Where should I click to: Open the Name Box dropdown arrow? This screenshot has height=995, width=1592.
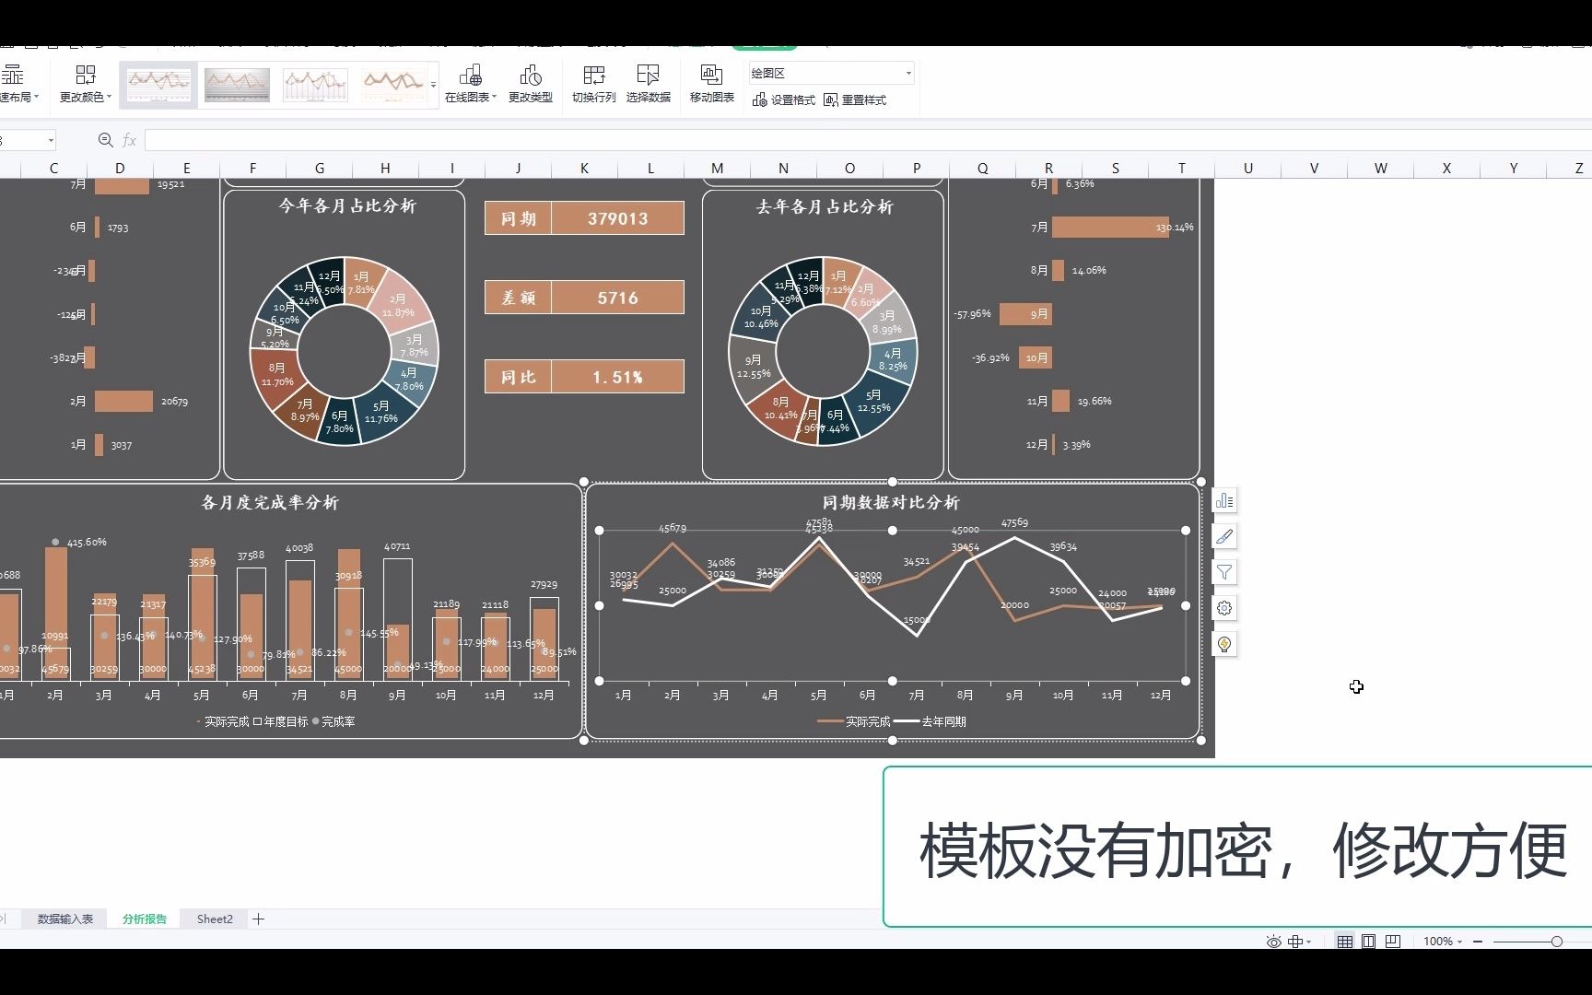pyautogui.click(x=51, y=140)
